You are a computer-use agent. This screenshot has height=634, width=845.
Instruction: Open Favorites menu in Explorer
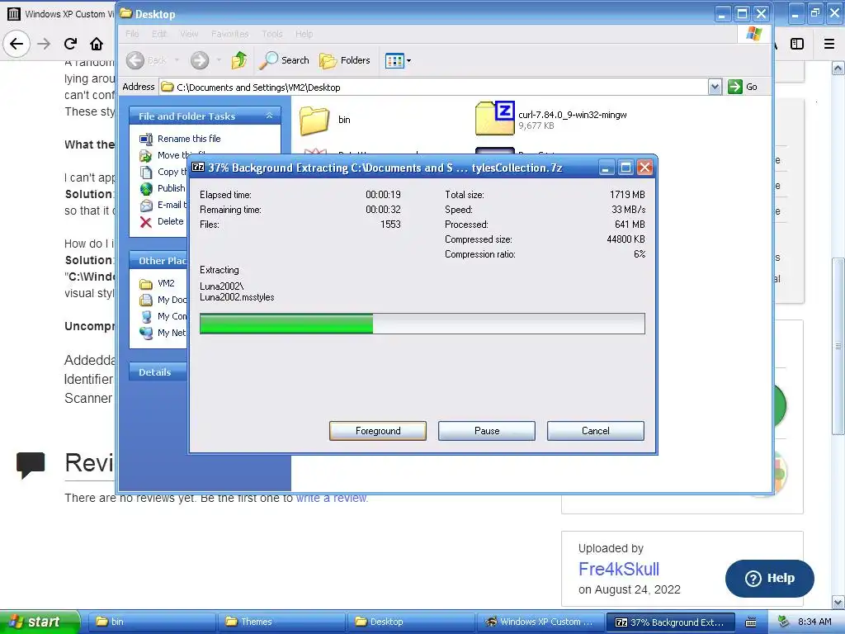[x=230, y=34]
